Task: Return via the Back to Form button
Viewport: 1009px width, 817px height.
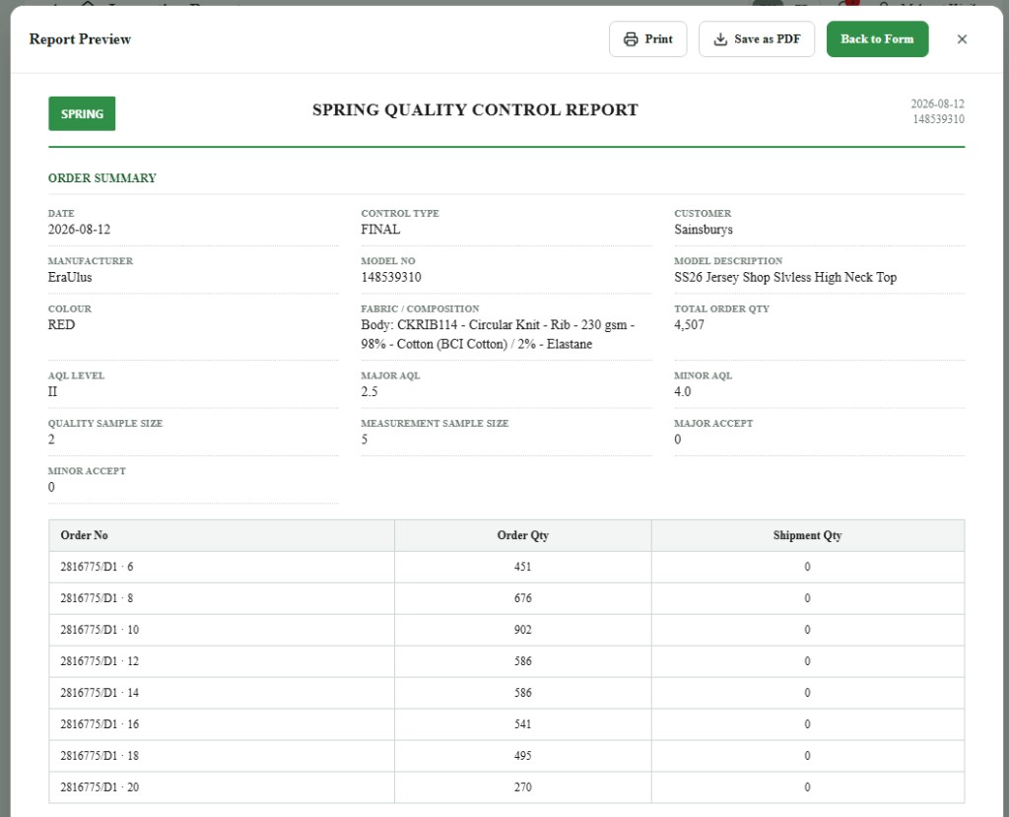Action: point(877,39)
